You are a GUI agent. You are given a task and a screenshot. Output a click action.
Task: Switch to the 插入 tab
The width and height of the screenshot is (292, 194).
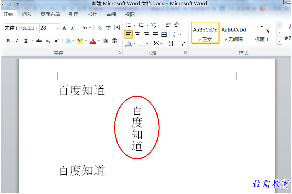point(26,14)
